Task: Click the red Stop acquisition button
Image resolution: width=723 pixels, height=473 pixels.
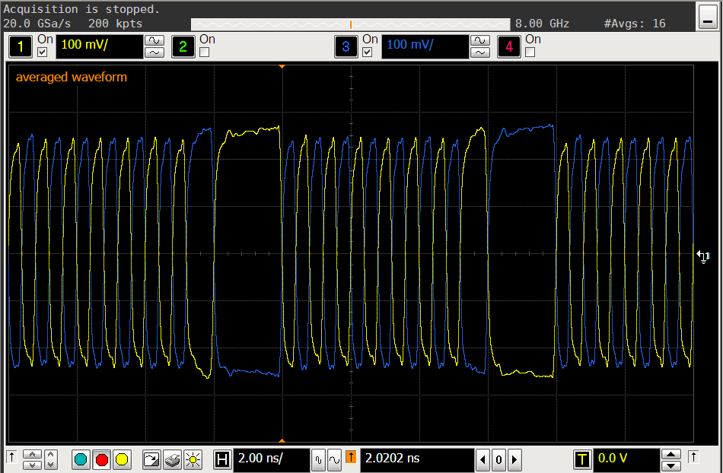Action: [x=102, y=459]
